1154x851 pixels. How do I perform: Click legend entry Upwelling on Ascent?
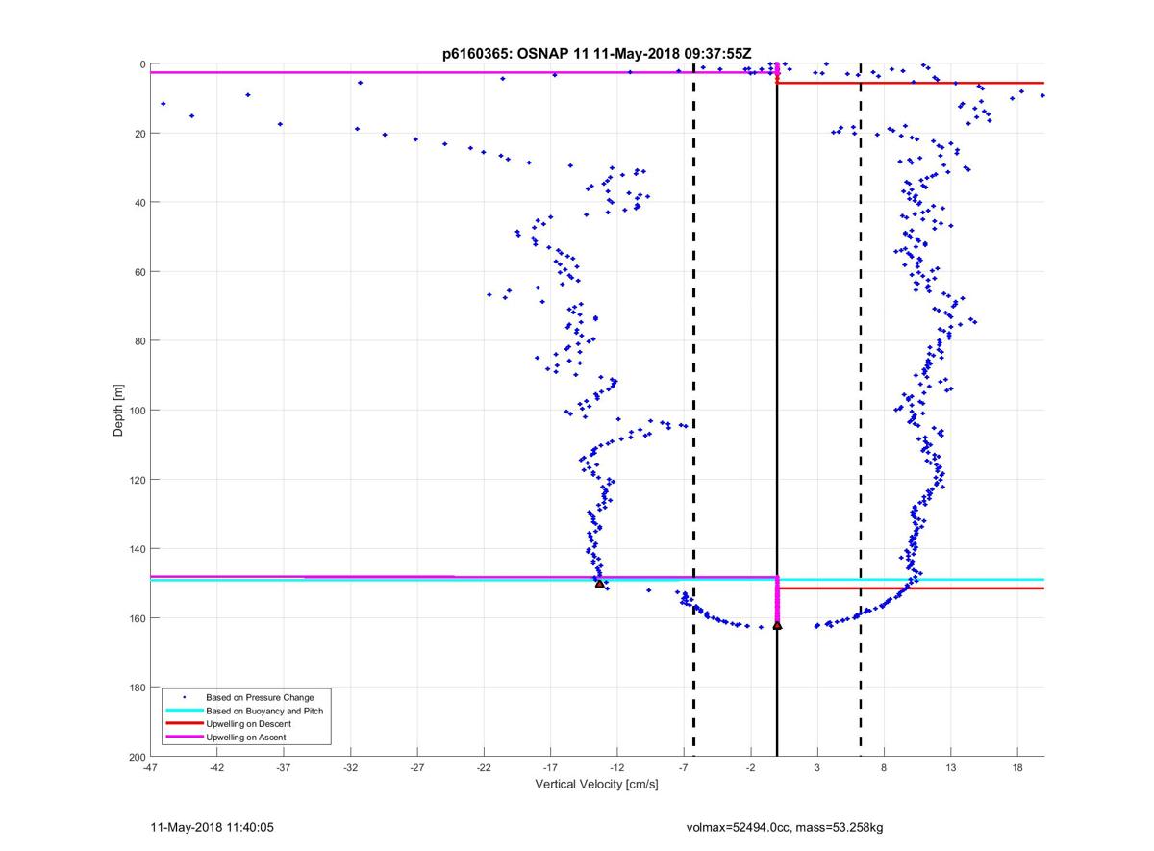[246, 738]
